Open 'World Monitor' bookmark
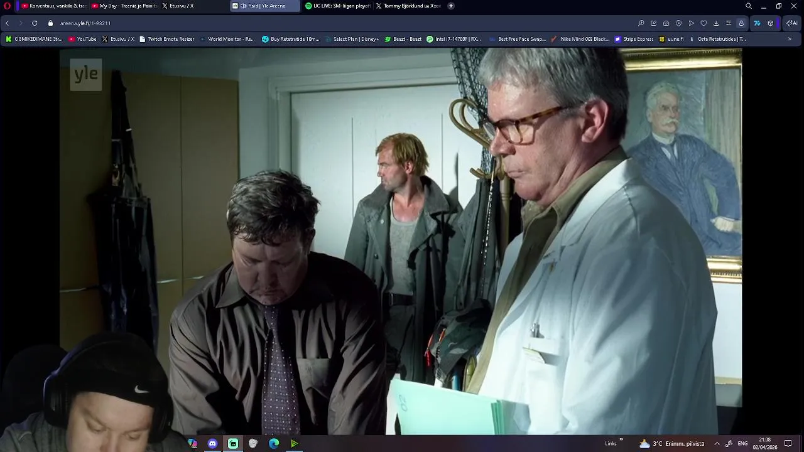This screenshot has width=804, height=452. tap(227, 39)
